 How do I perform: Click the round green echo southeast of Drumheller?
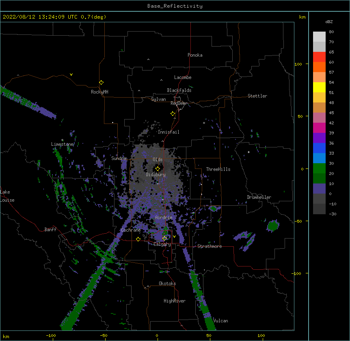point(273,226)
